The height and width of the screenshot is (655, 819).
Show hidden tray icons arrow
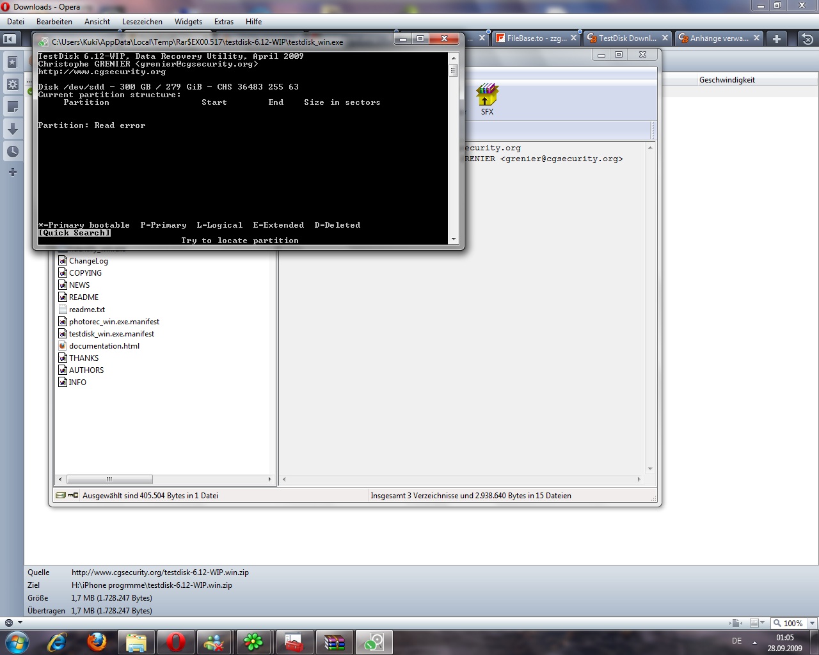(x=754, y=642)
